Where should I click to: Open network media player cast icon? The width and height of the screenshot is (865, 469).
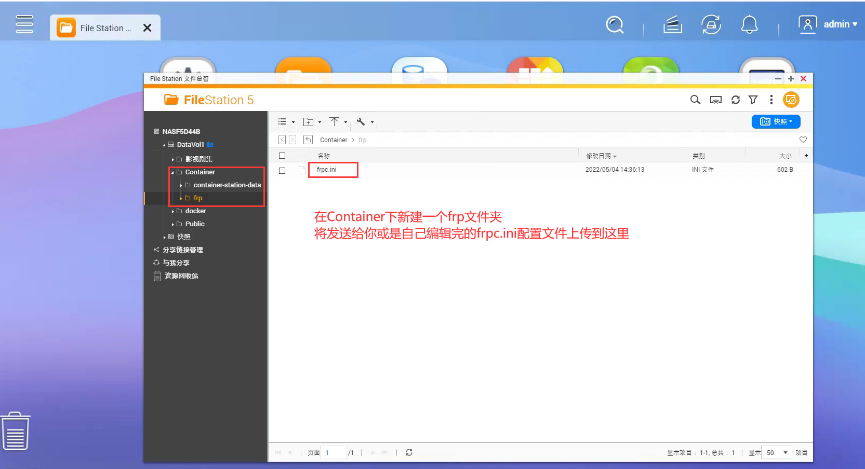[x=716, y=100]
